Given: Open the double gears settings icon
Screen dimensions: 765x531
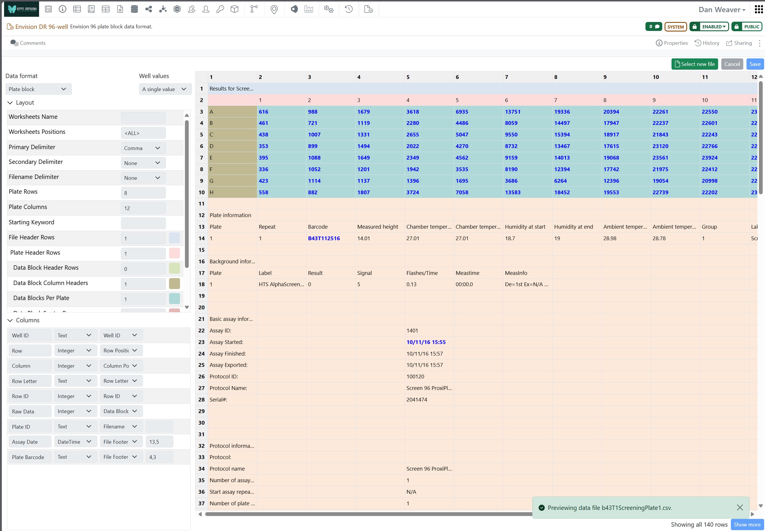Looking at the screenshot, I should click(x=329, y=9).
